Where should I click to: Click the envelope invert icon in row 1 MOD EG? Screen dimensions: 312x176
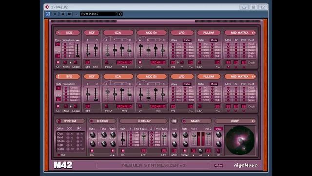click(140, 67)
